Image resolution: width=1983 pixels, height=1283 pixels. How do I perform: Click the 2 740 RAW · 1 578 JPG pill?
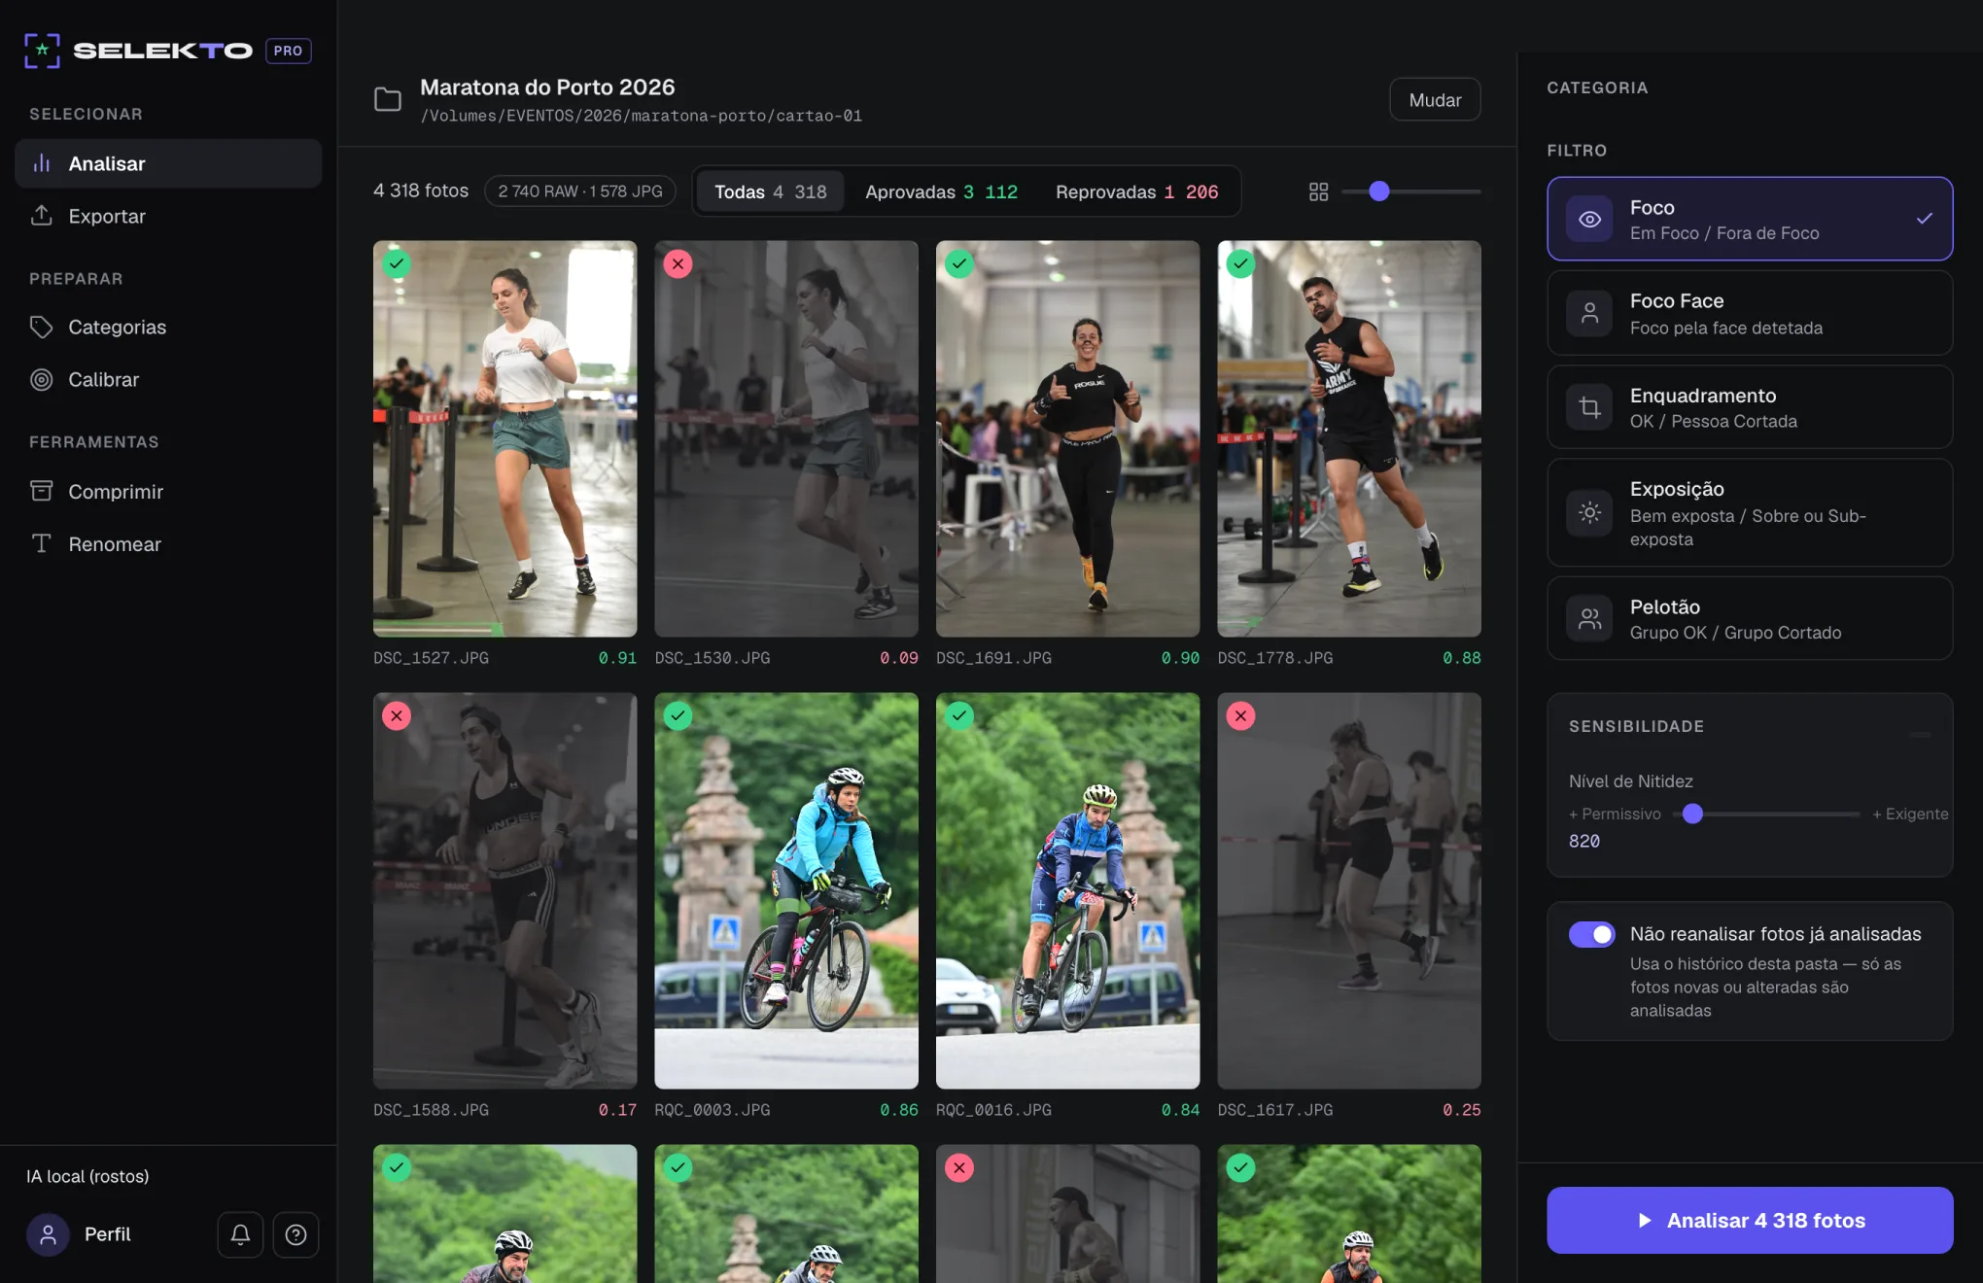(x=580, y=191)
